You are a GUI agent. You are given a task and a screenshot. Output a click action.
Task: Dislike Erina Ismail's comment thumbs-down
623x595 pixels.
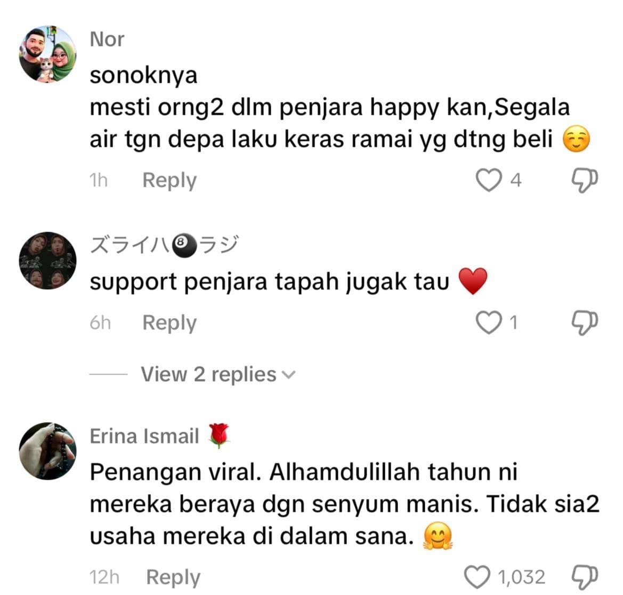[x=585, y=577]
